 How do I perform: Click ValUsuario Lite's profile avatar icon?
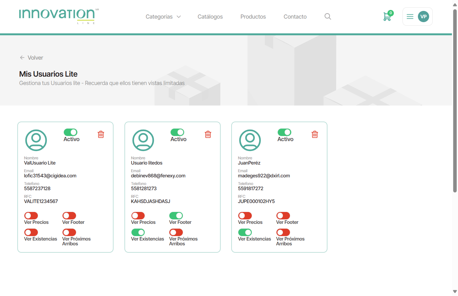(x=36, y=140)
